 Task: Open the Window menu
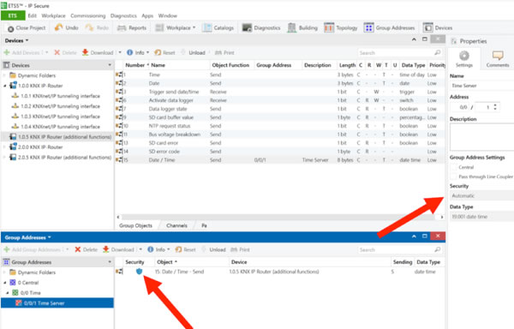tap(168, 15)
